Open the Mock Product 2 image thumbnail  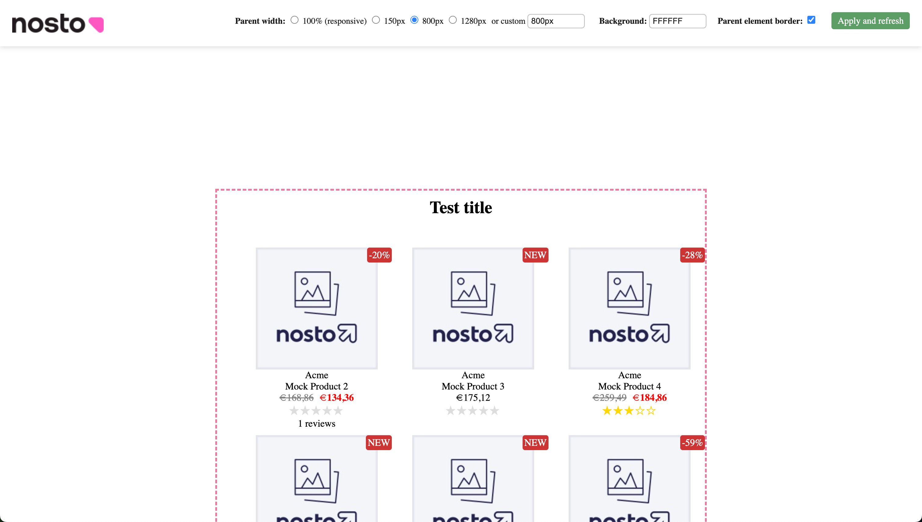(x=316, y=308)
